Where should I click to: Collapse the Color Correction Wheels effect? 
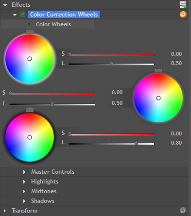click(x=15, y=15)
